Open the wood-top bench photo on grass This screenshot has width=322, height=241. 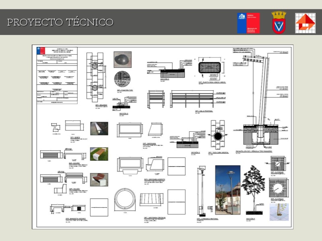[x=99, y=154]
